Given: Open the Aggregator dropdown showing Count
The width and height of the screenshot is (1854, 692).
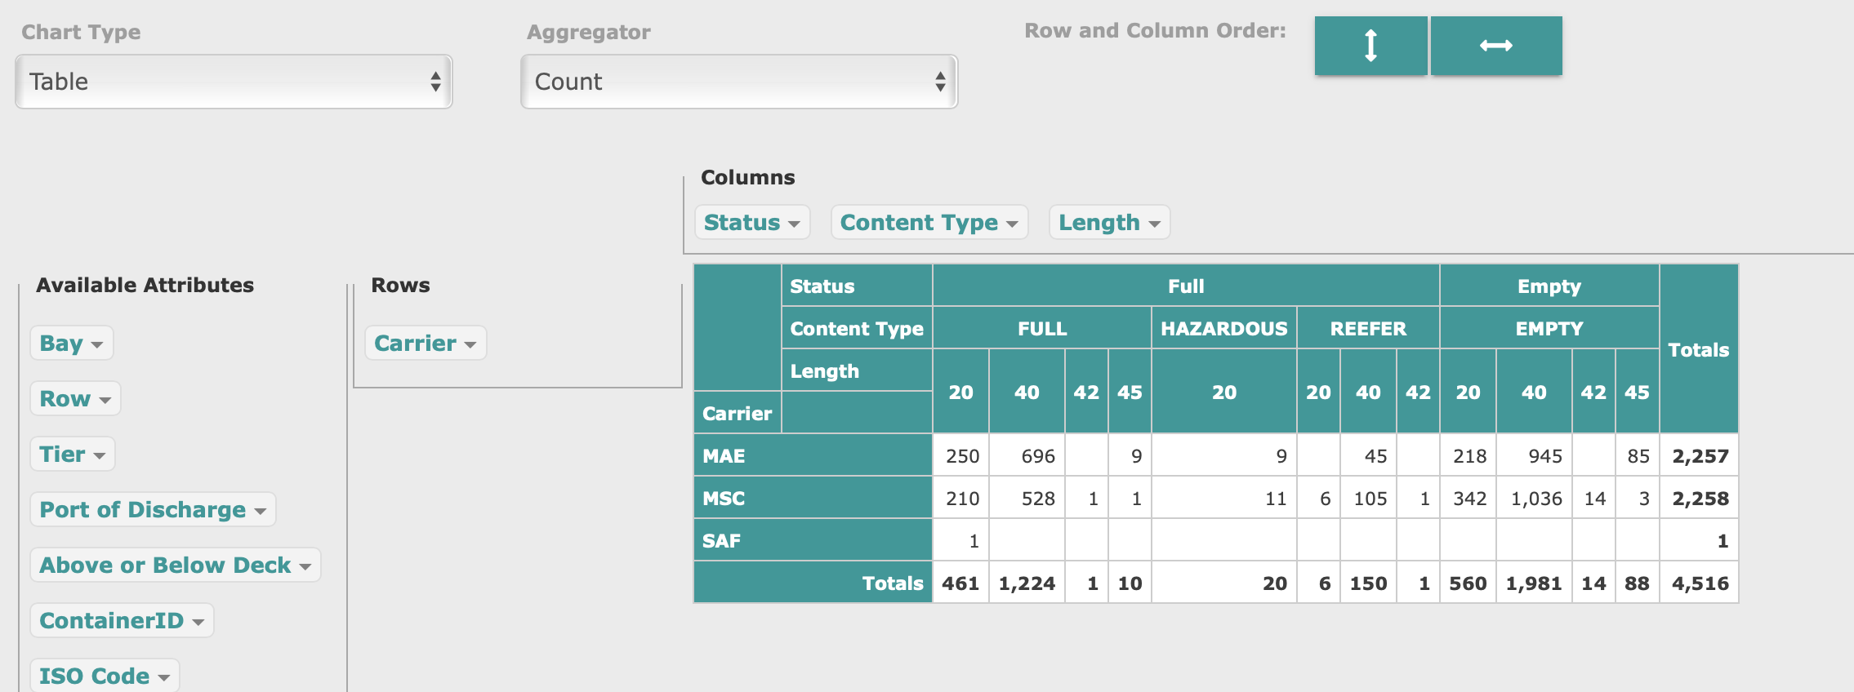Looking at the screenshot, I should click(x=738, y=82).
